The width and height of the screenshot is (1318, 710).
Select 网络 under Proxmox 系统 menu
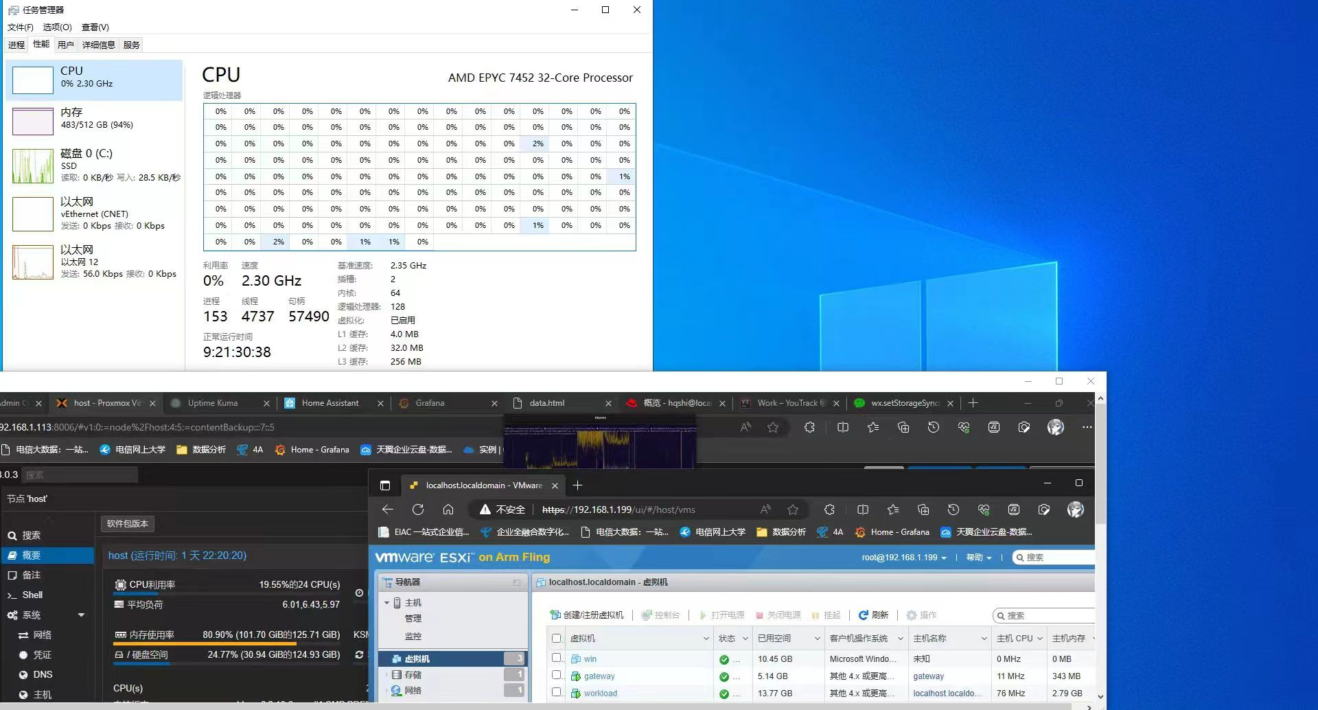click(47, 635)
